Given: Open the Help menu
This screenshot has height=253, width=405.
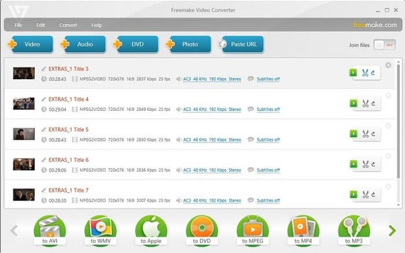Looking at the screenshot, I should [x=97, y=25].
